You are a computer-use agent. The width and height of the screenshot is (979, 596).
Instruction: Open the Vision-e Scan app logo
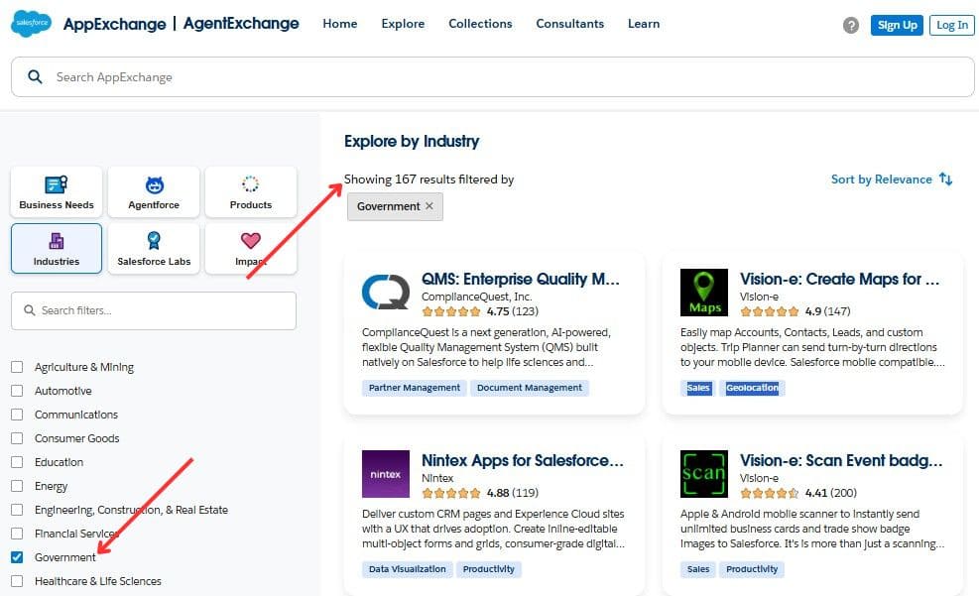703,474
